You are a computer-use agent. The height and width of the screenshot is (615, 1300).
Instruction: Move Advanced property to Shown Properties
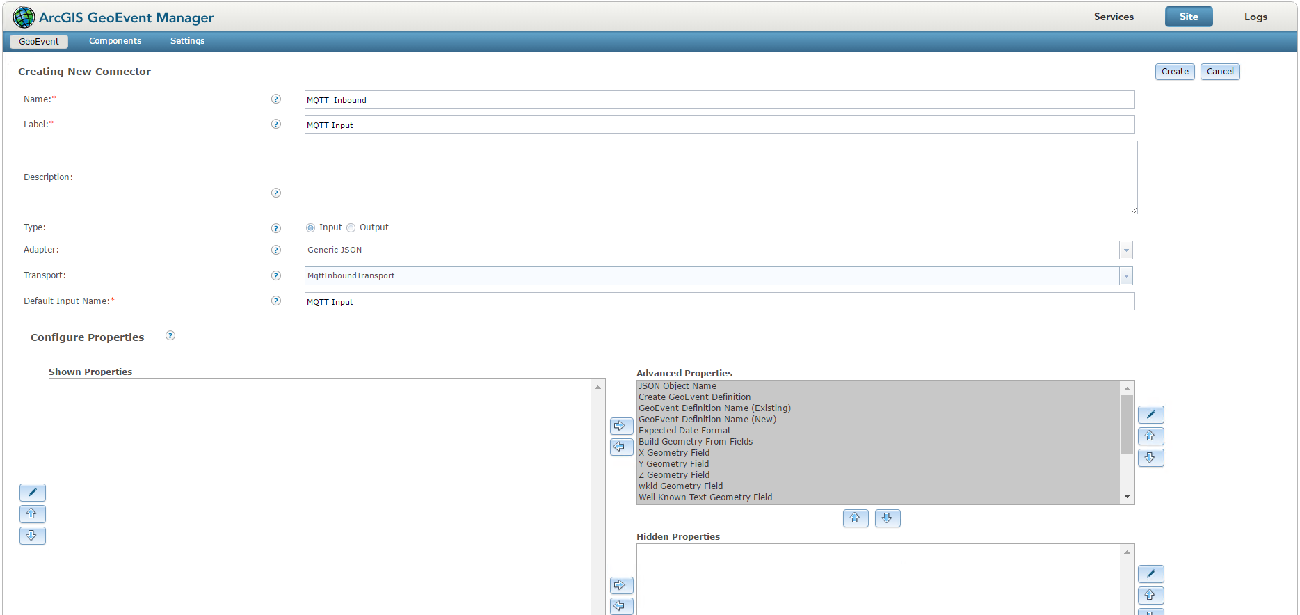click(621, 447)
